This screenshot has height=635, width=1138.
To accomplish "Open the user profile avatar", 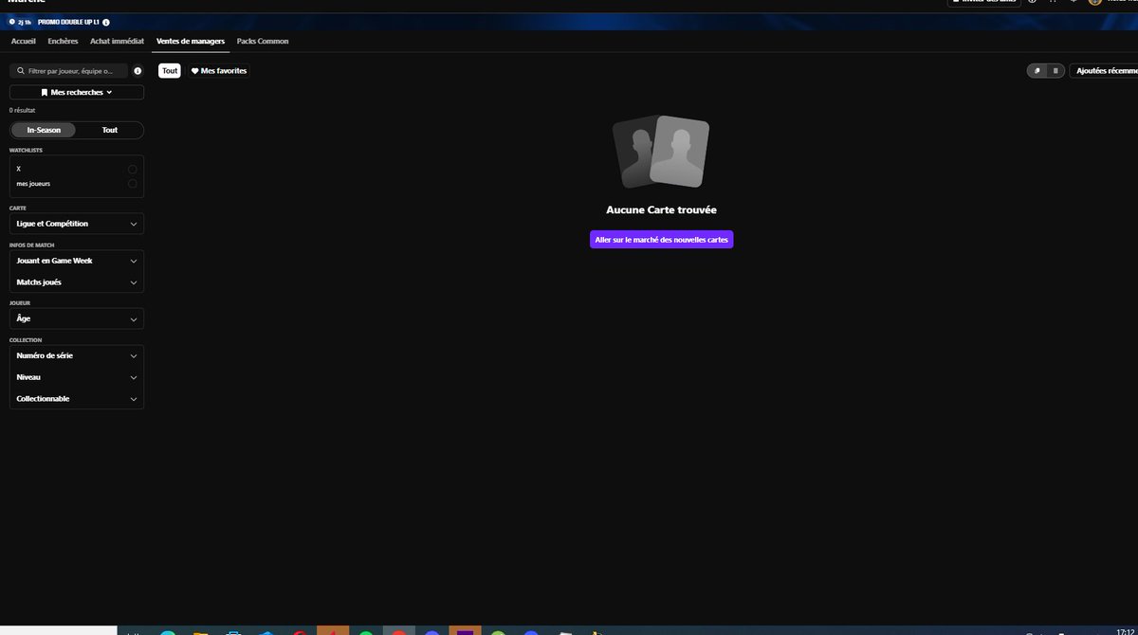I will tap(1095, 2).
